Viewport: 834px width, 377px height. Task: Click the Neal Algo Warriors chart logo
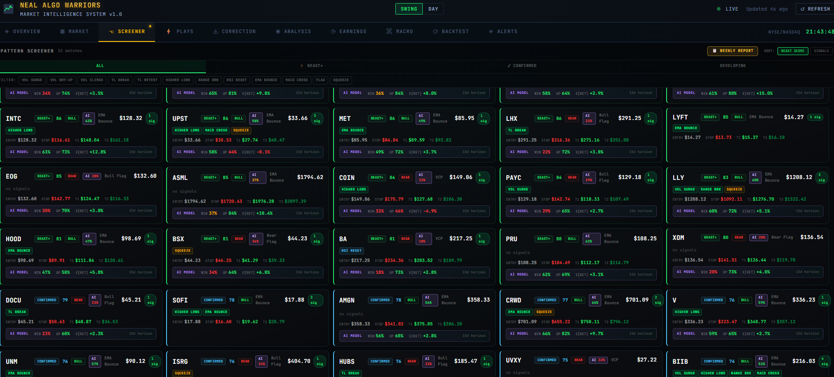8,9
